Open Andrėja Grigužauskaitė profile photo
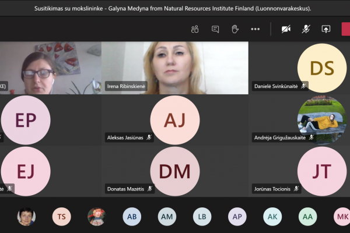 point(322,120)
